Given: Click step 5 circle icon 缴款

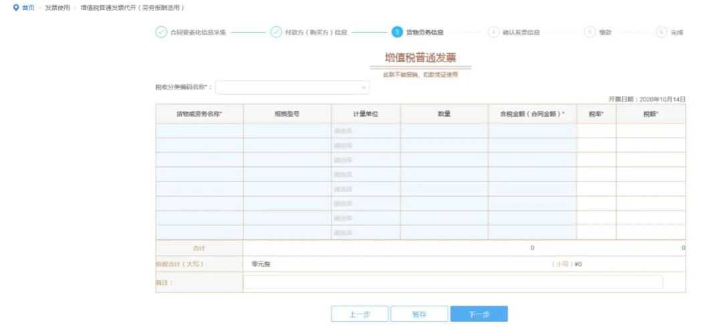Looking at the screenshot, I should click(x=589, y=32).
